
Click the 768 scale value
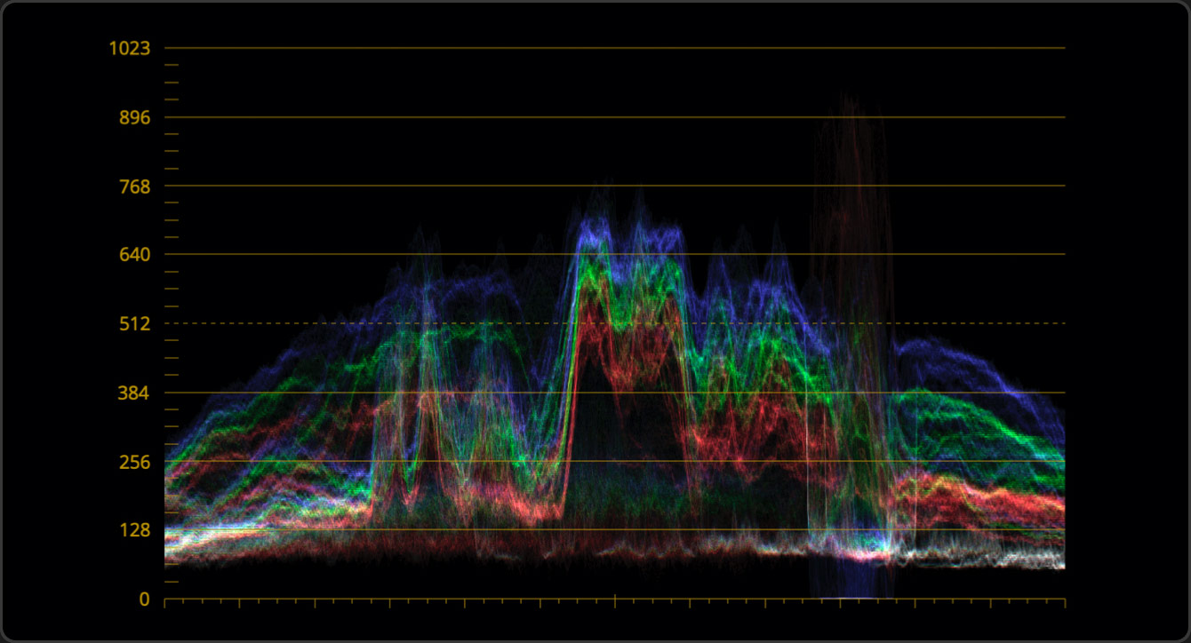click(x=132, y=187)
